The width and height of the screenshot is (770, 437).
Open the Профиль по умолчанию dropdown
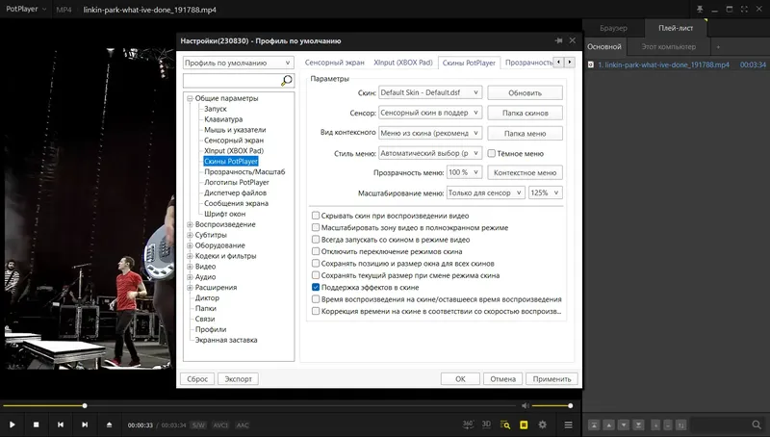coord(238,63)
